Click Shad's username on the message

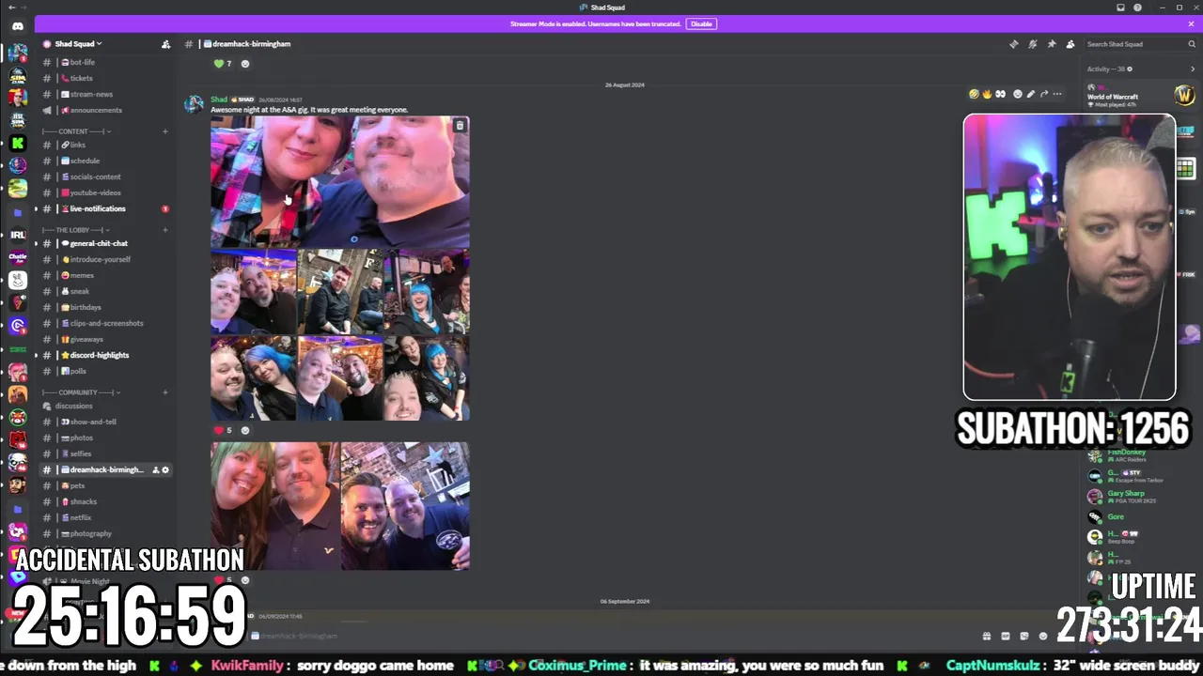[218, 100]
